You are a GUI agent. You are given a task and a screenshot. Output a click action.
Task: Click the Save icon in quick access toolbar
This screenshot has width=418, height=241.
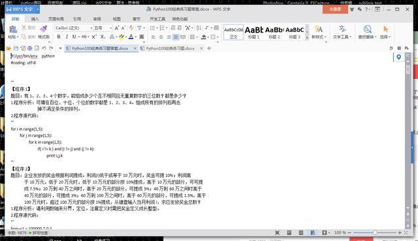pos(16,48)
